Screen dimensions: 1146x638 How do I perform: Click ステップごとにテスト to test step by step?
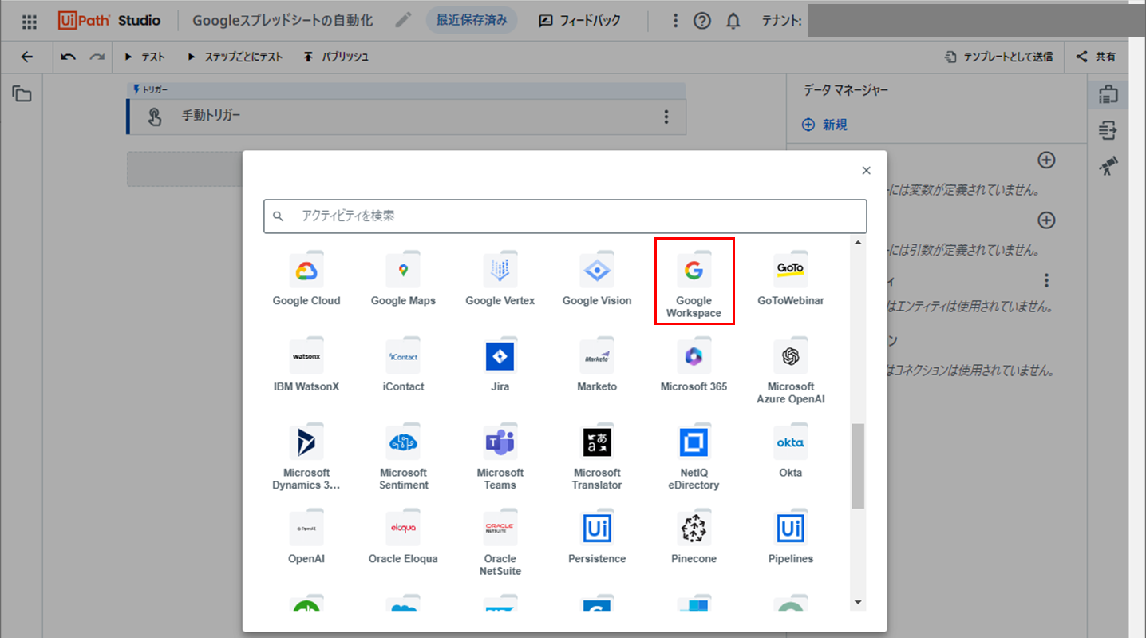(235, 57)
